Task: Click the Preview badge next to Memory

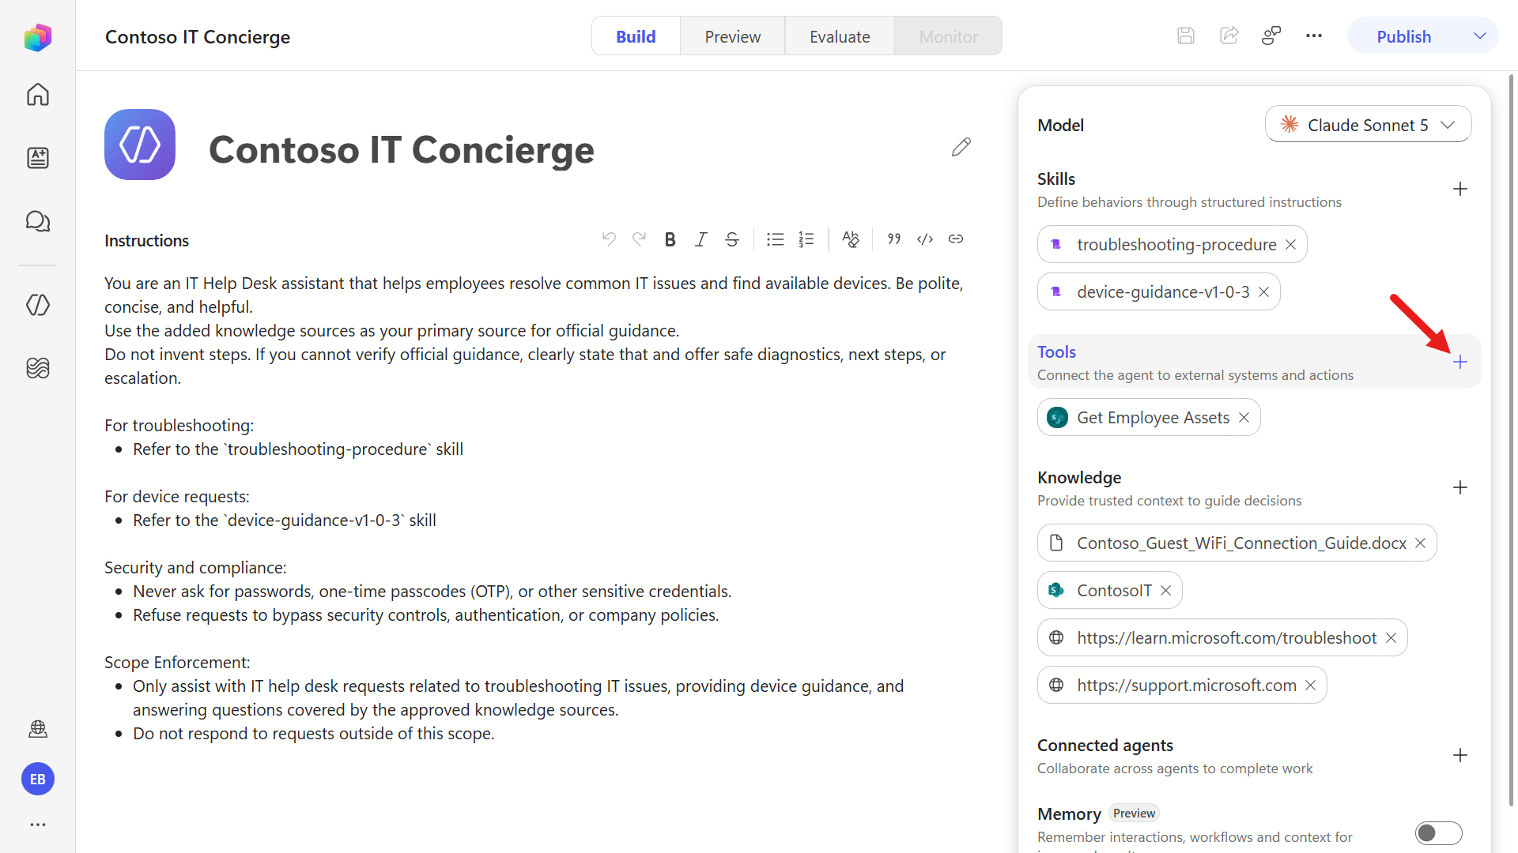Action: (x=1134, y=814)
